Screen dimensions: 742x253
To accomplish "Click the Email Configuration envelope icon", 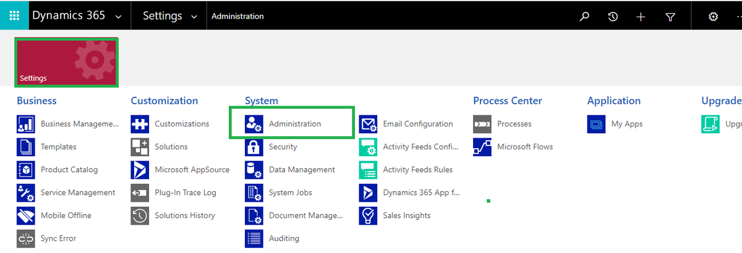I will coord(368,124).
